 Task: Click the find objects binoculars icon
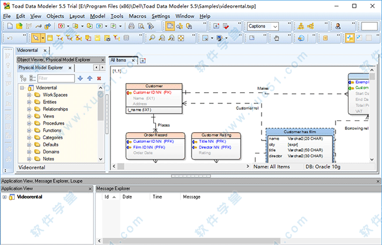pos(189,26)
